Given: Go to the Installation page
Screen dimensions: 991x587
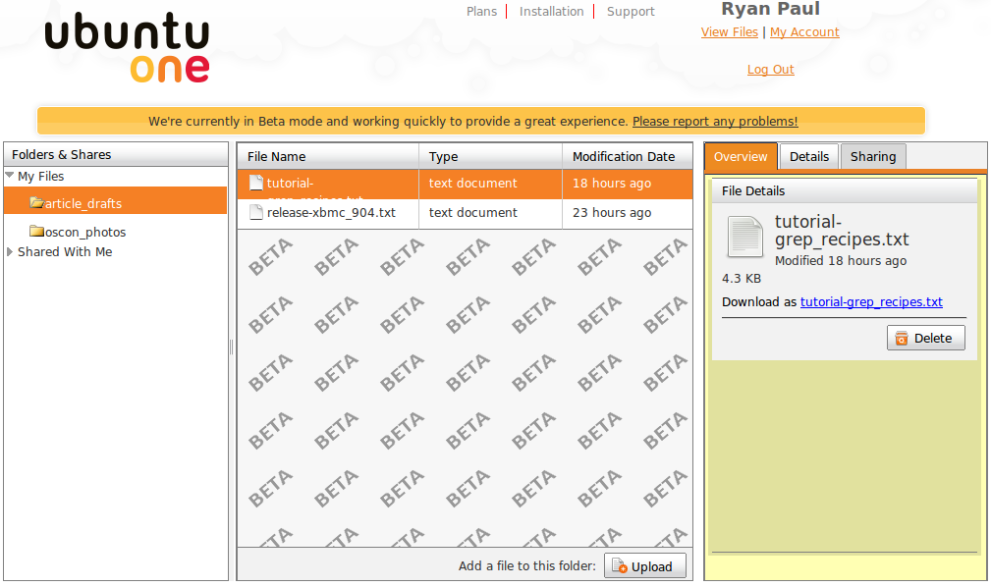Looking at the screenshot, I should 551,12.
